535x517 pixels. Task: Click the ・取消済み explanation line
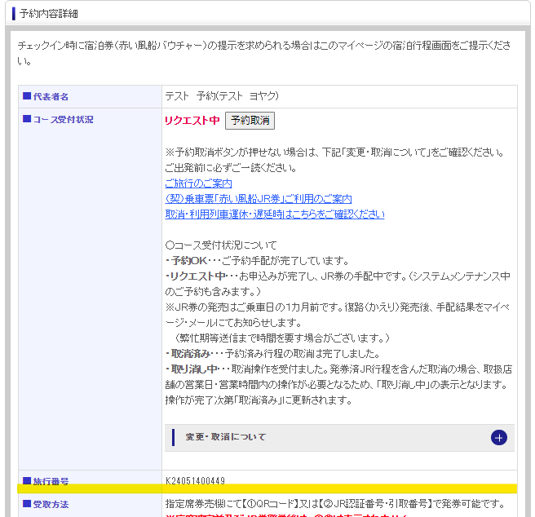tap(272, 354)
